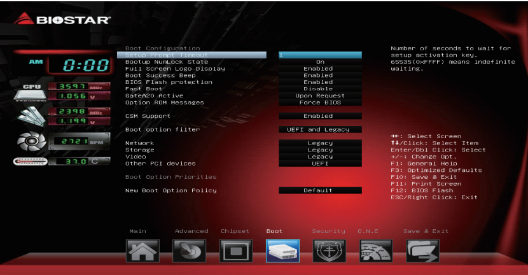Click the 0:00 clock display
Image resolution: width=528 pixels, height=275 pixels.
pyautogui.click(x=80, y=65)
